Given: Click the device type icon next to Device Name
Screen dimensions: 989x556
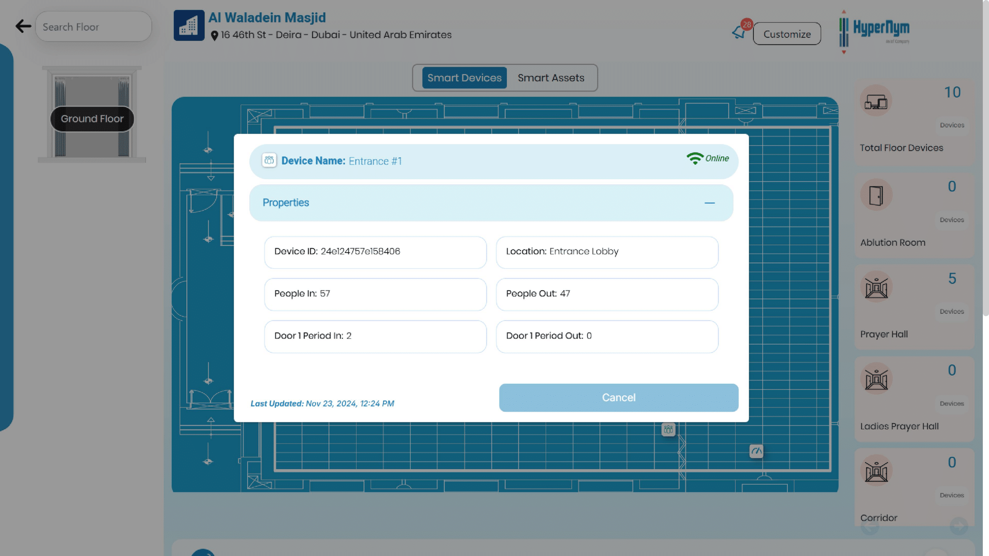Looking at the screenshot, I should click(x=269, y=160).
